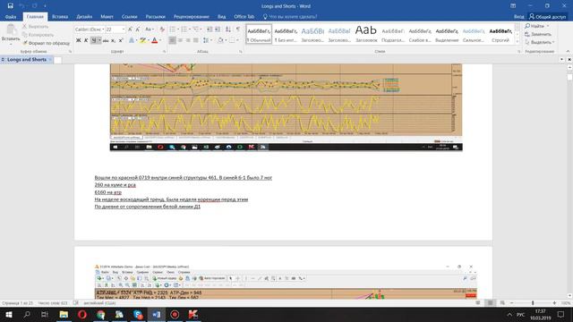Open the font name dropdown
The image size is (573, 322).
point(103,30)
